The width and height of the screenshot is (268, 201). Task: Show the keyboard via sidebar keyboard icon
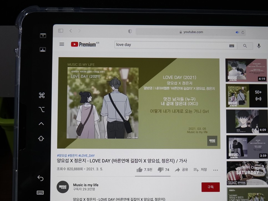pyautogui.click(x=40, y=193)
